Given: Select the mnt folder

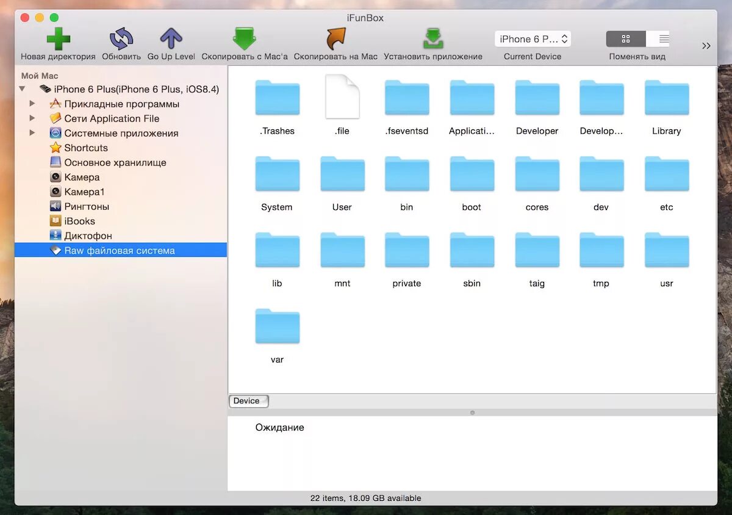Looking at the screenshot, I should click(x=342, y=250).
